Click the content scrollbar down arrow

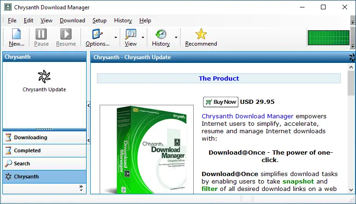point(351,190)
